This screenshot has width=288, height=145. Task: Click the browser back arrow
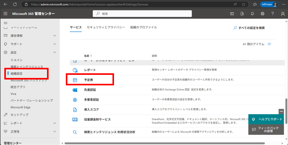5,4
